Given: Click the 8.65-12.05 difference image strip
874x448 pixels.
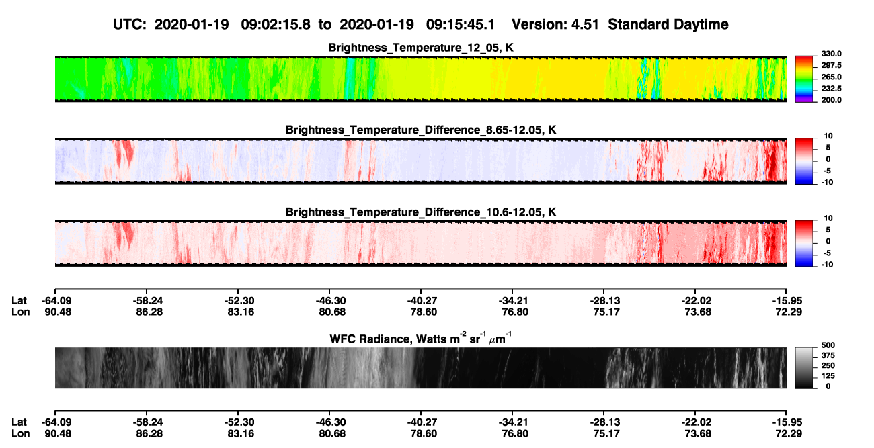Looking at the screenshot, I should tap(421, 161).
